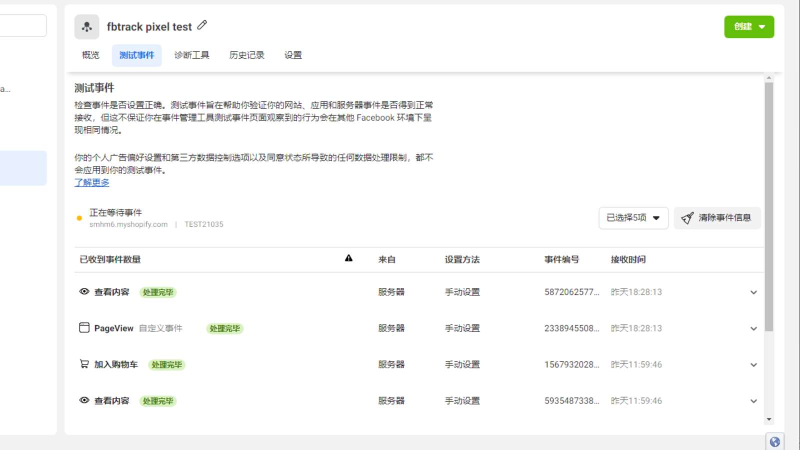Open the 创建 dropdown button

[749, 27]
